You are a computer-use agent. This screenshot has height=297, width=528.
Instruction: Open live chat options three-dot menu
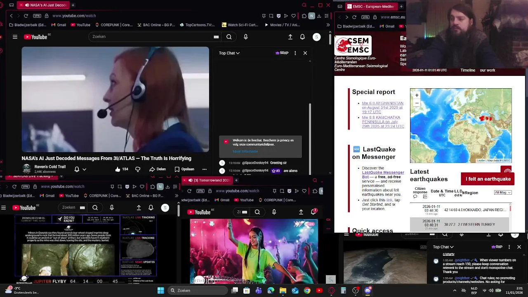(x=295, y=53)
